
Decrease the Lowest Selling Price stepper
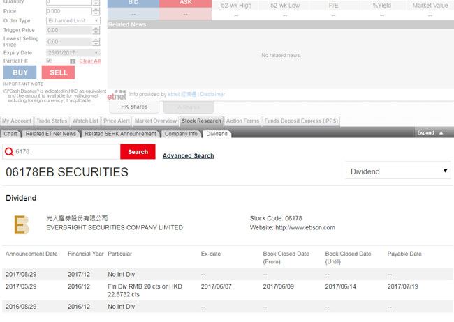click(x=96, y=44)
